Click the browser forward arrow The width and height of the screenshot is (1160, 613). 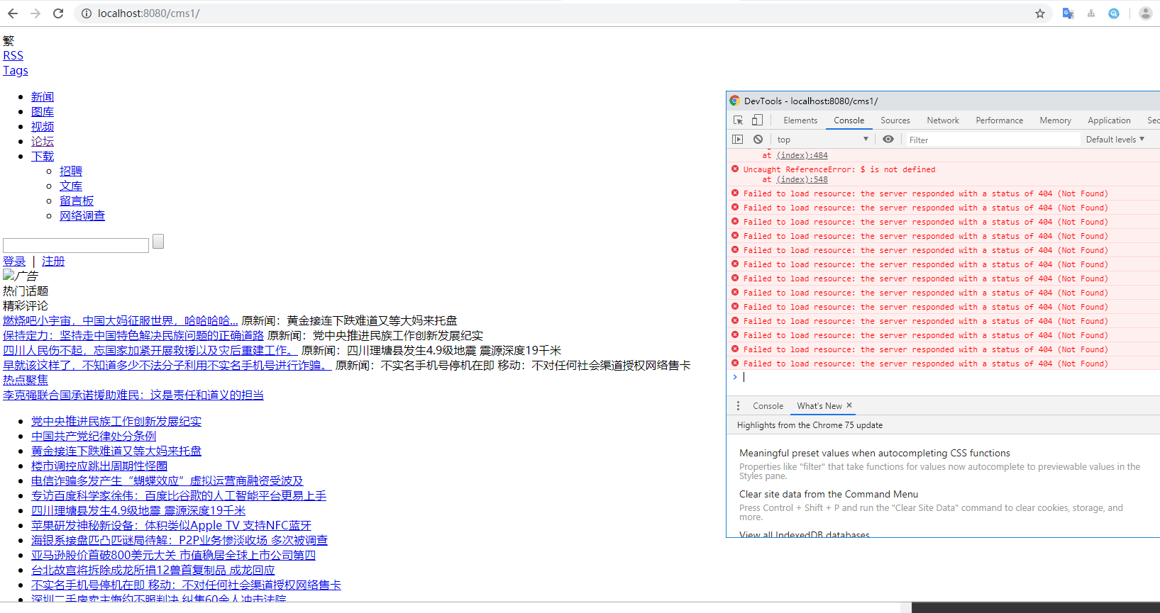(x=35, y=13)
